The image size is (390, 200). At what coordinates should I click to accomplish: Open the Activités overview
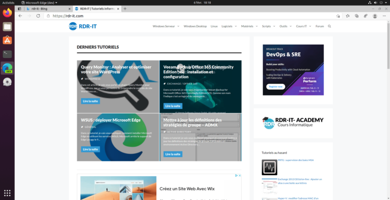[8, 3]
